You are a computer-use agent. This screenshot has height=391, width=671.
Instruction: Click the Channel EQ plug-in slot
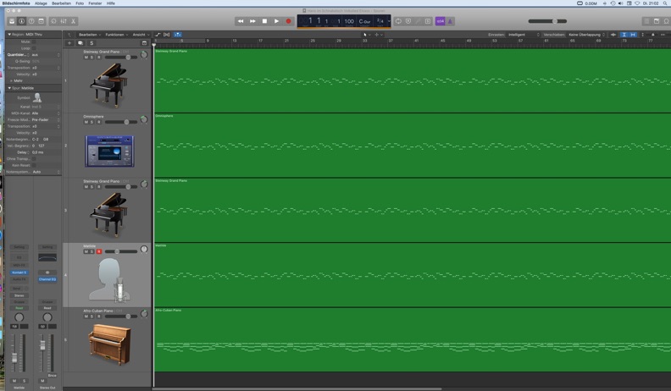(x=47, y=279)
